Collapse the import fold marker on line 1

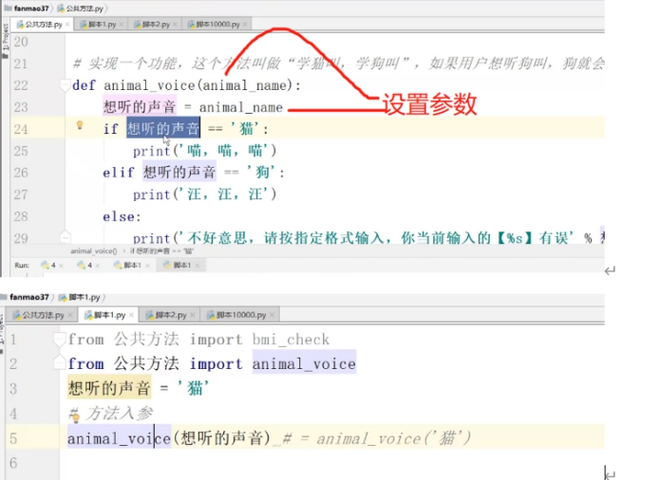(x=60, y=339)
